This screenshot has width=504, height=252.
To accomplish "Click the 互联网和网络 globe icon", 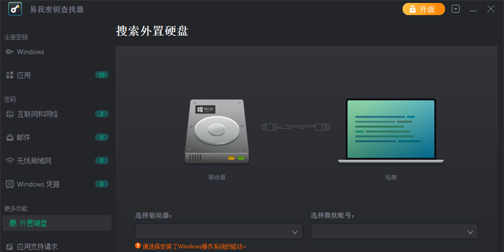I will [x=9, y=114].
